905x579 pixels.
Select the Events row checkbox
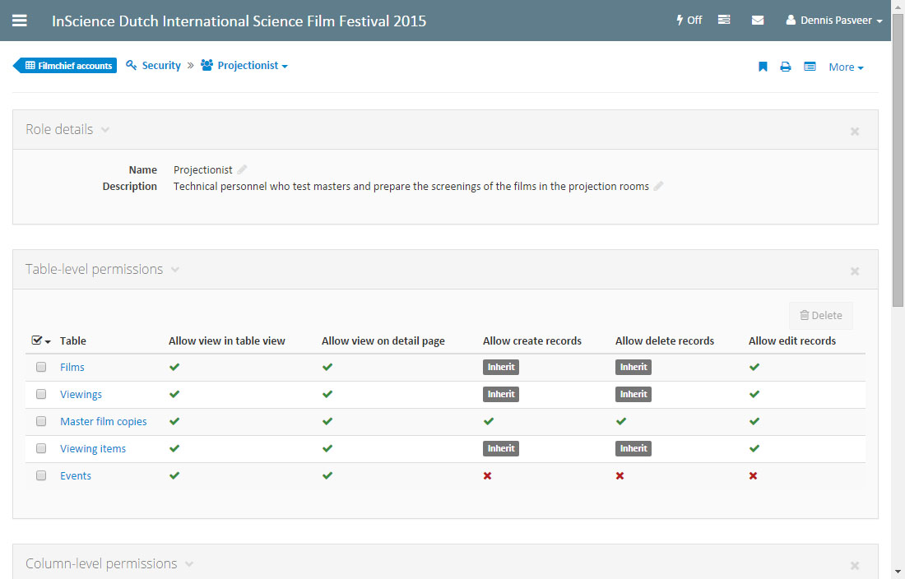click(x=41, y=476)
